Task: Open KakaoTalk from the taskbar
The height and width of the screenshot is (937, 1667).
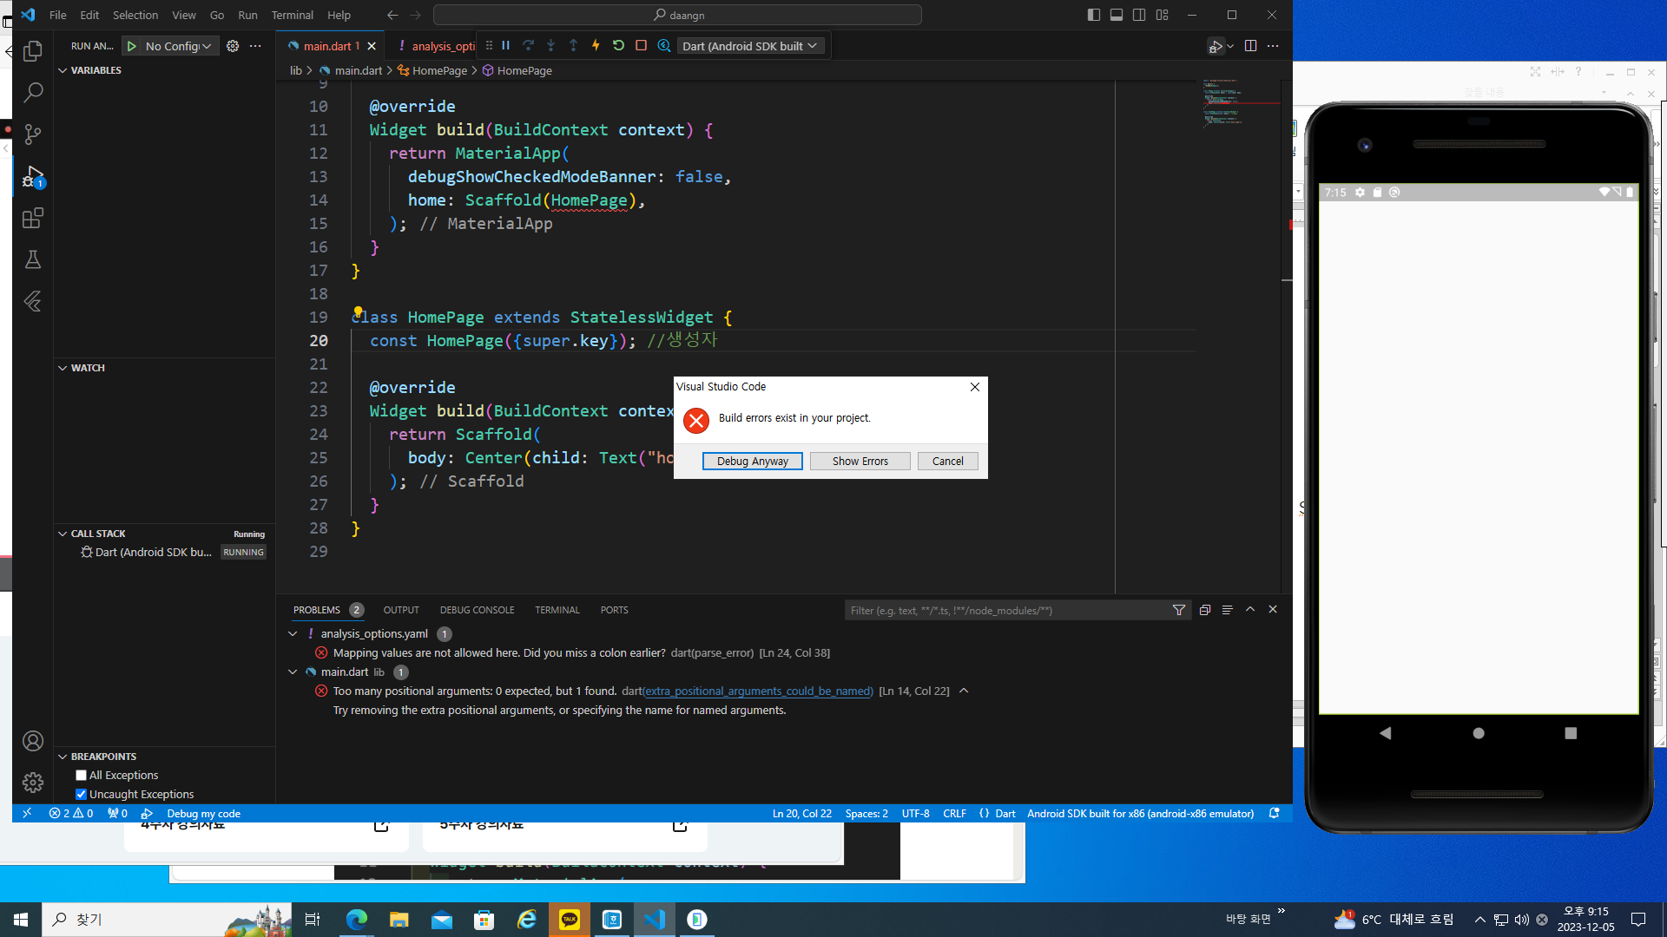Action: 570,920
